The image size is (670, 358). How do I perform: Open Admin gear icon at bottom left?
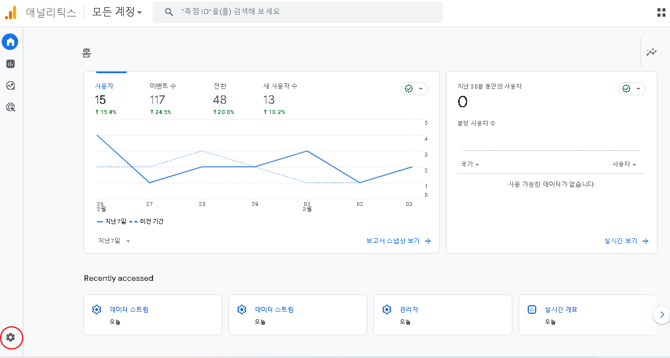coord(11,338)
